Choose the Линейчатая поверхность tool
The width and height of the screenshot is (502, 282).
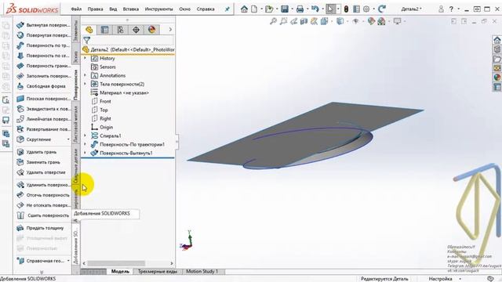coord(43,119)
